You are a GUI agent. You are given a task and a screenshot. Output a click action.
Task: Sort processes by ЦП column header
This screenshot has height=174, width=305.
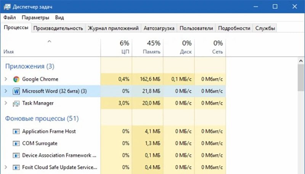tap(117, 47)
